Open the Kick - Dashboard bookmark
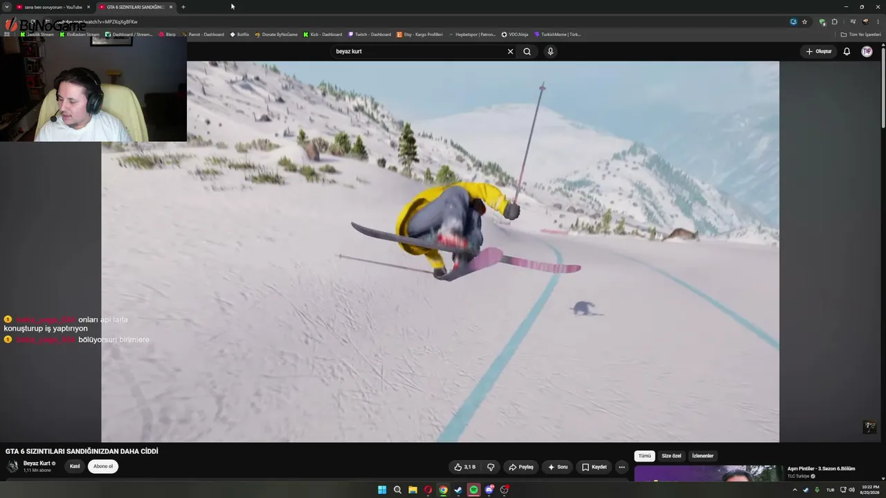The image size is (886, 498). tap(323, 34)
